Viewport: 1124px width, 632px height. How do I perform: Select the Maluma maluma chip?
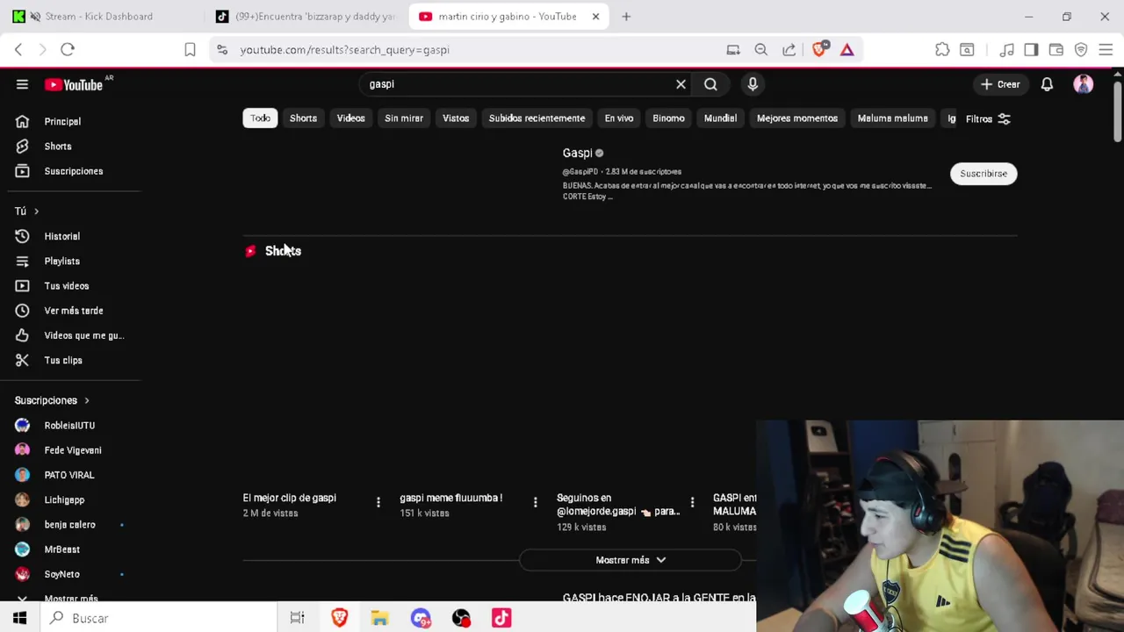pyautogui.click(x=892, y=118)
